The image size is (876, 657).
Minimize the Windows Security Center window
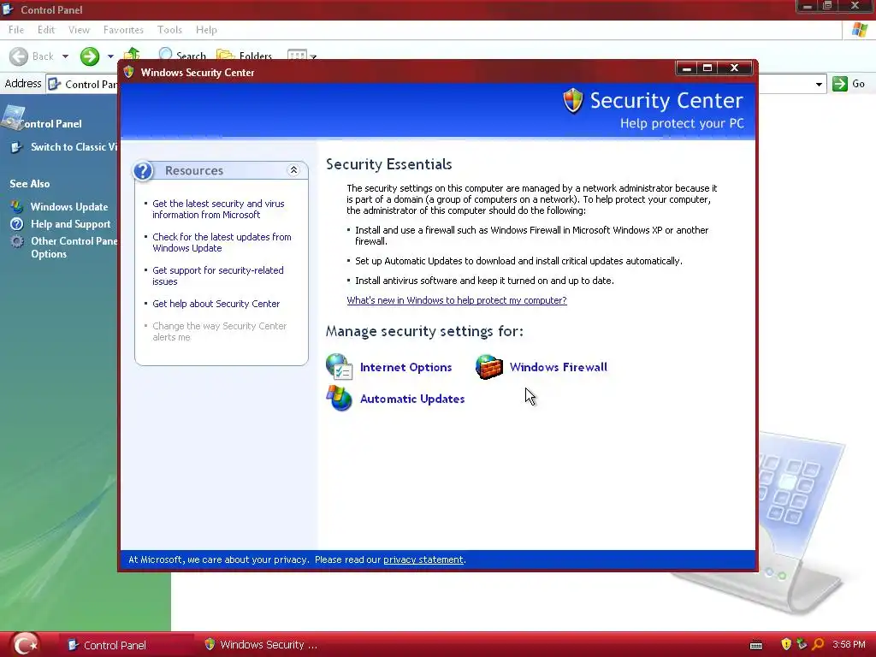click(x=687, y=68)
